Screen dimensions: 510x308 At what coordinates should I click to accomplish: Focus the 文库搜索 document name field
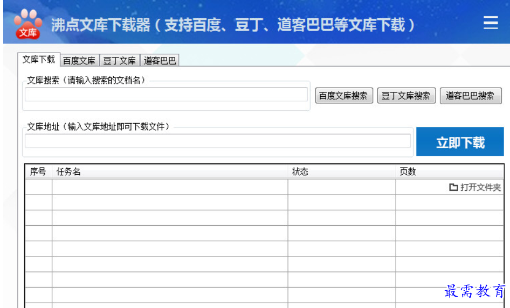point(166,95)
